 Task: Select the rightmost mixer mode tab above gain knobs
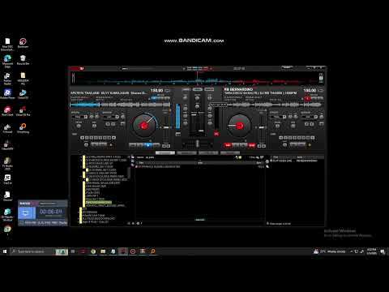(209, 89)
